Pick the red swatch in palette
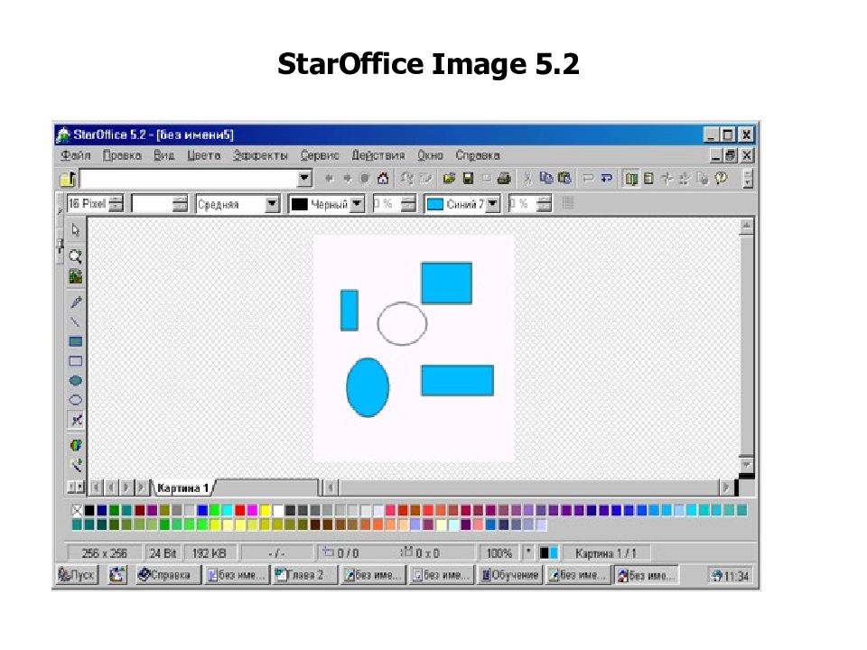Viewport: 867px width, 650px height. click(239, 510)
